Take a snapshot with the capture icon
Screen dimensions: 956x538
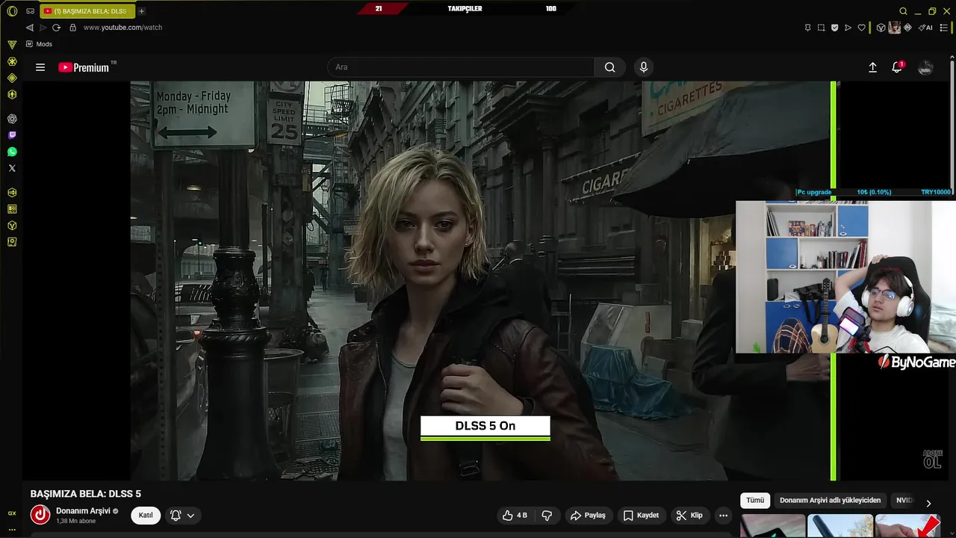tap(821, 28)
